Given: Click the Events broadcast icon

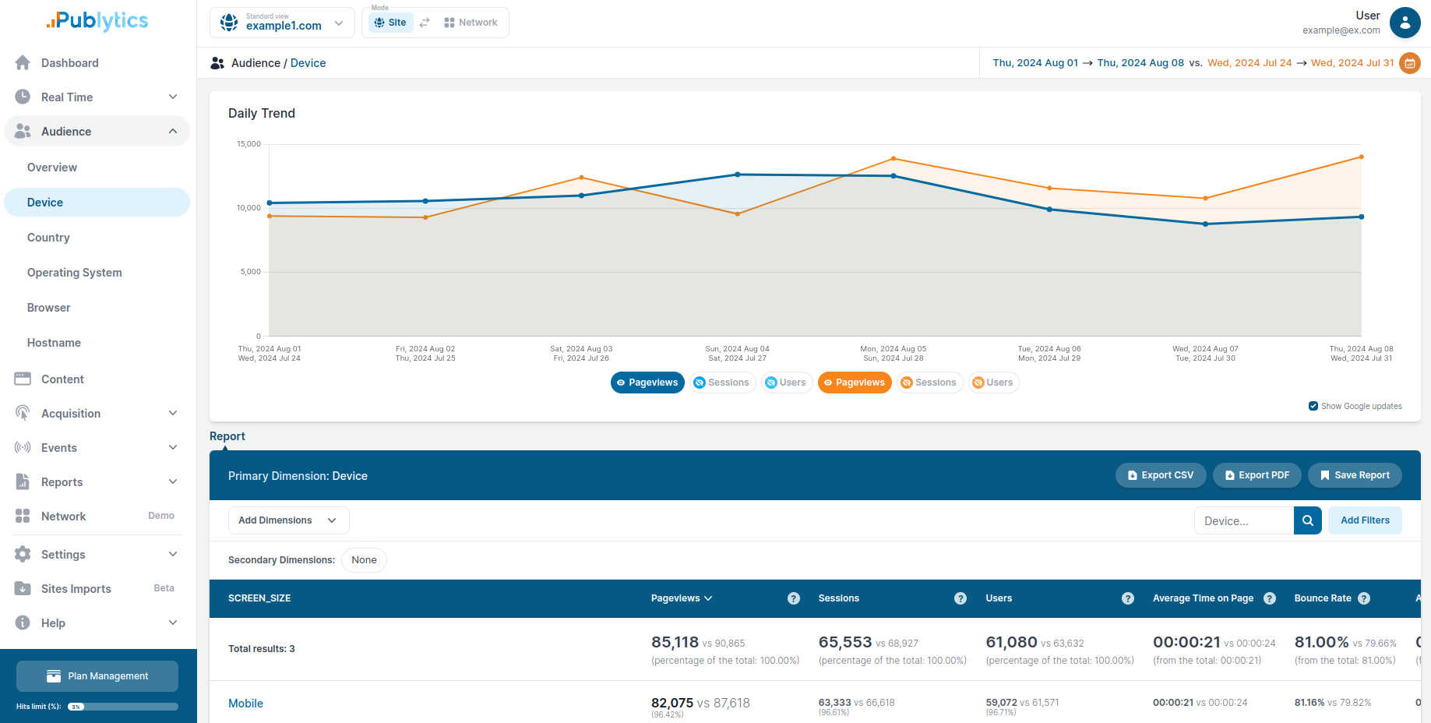Looking at the screenshot, I should pos(23,448).
